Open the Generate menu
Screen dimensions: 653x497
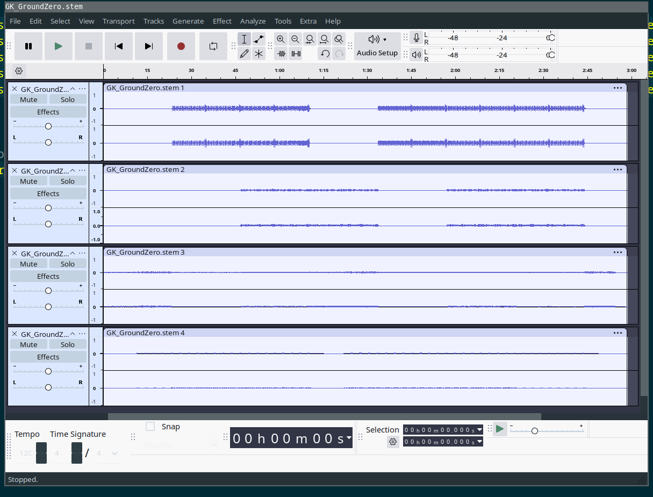pyautogui.click(x=188, y=21)
